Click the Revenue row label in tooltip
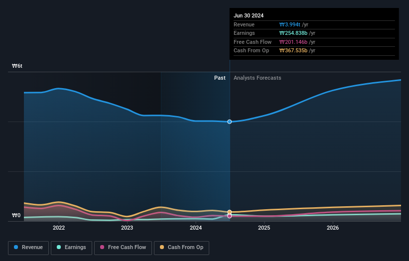The height and width of the screenshot is (261, 409). 244,24
